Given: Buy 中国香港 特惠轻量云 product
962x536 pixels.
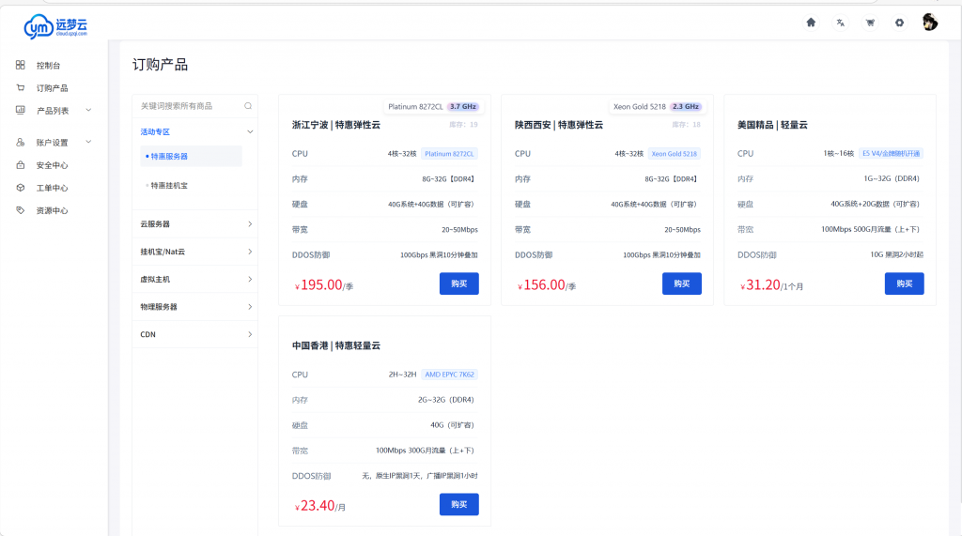Looking at the screenshot, I should coord(458,505).
